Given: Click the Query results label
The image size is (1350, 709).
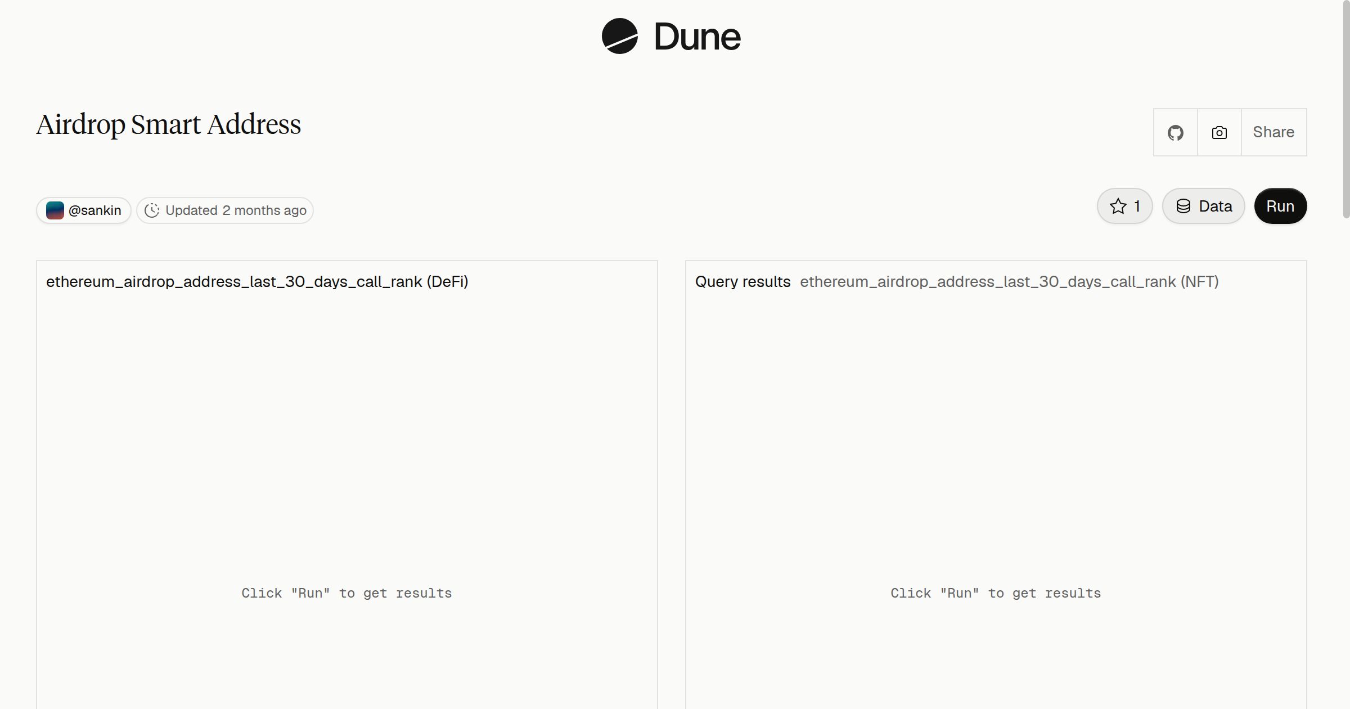Looking at the screenshot, I should click(x=742, y=281).
